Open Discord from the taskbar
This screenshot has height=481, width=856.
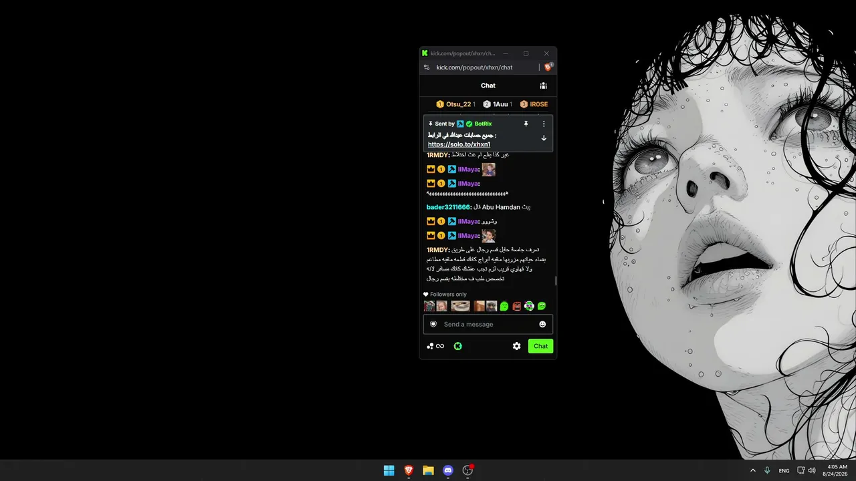448,470
